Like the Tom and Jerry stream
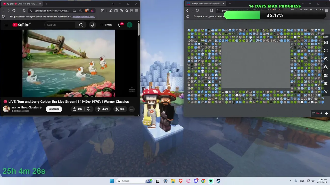330x185 pixels. pos(77,109)
